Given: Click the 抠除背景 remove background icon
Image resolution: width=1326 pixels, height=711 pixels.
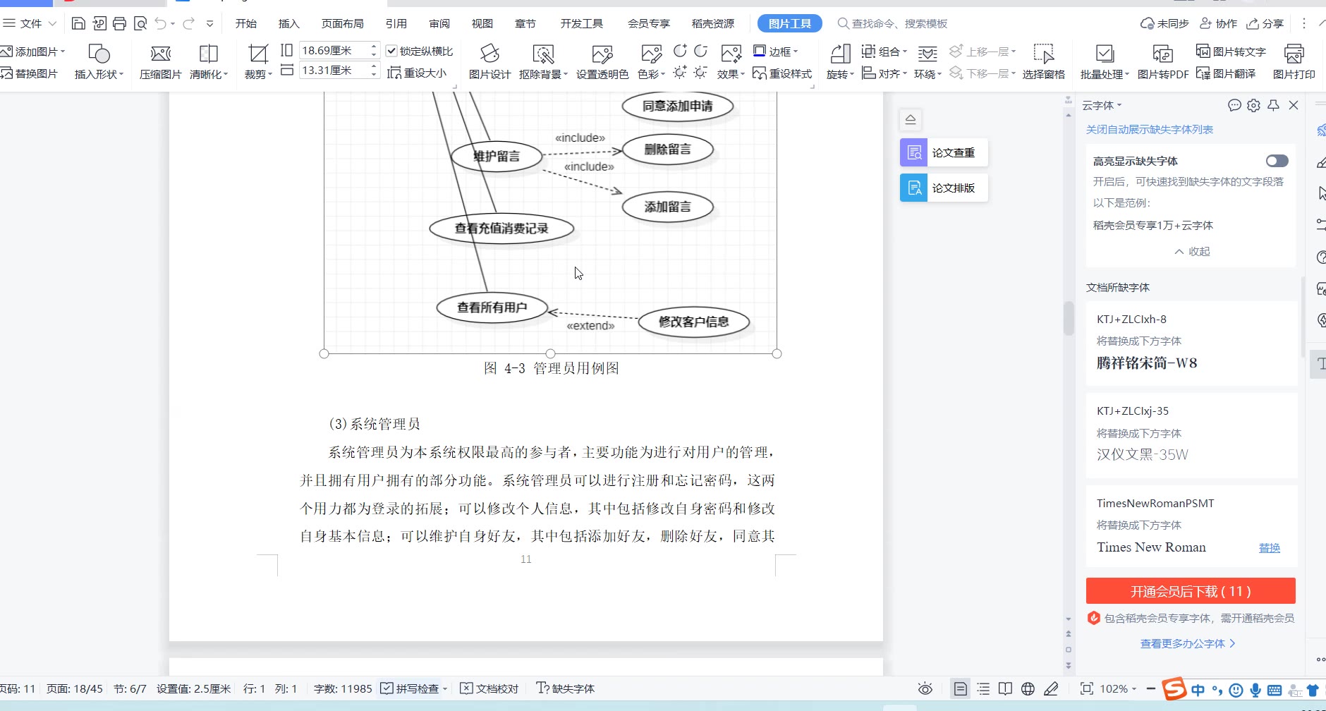Looking at the screenshot, I should tap(543, 54).
